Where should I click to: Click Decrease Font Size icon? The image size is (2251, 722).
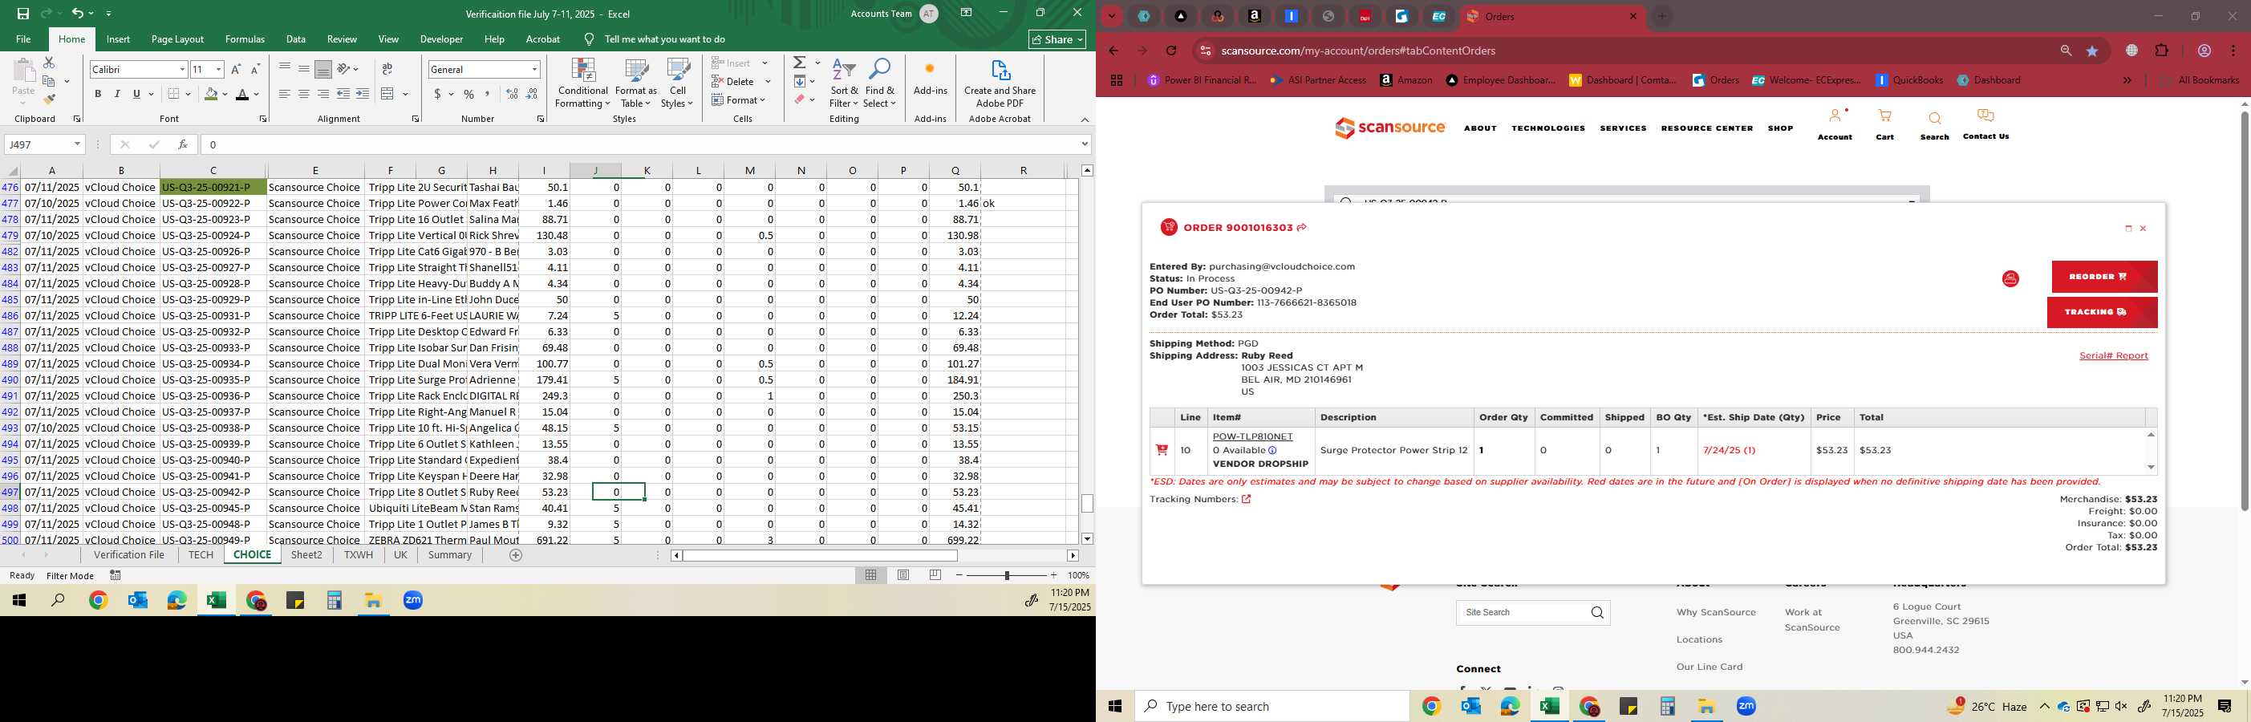[x=255, y=69]
